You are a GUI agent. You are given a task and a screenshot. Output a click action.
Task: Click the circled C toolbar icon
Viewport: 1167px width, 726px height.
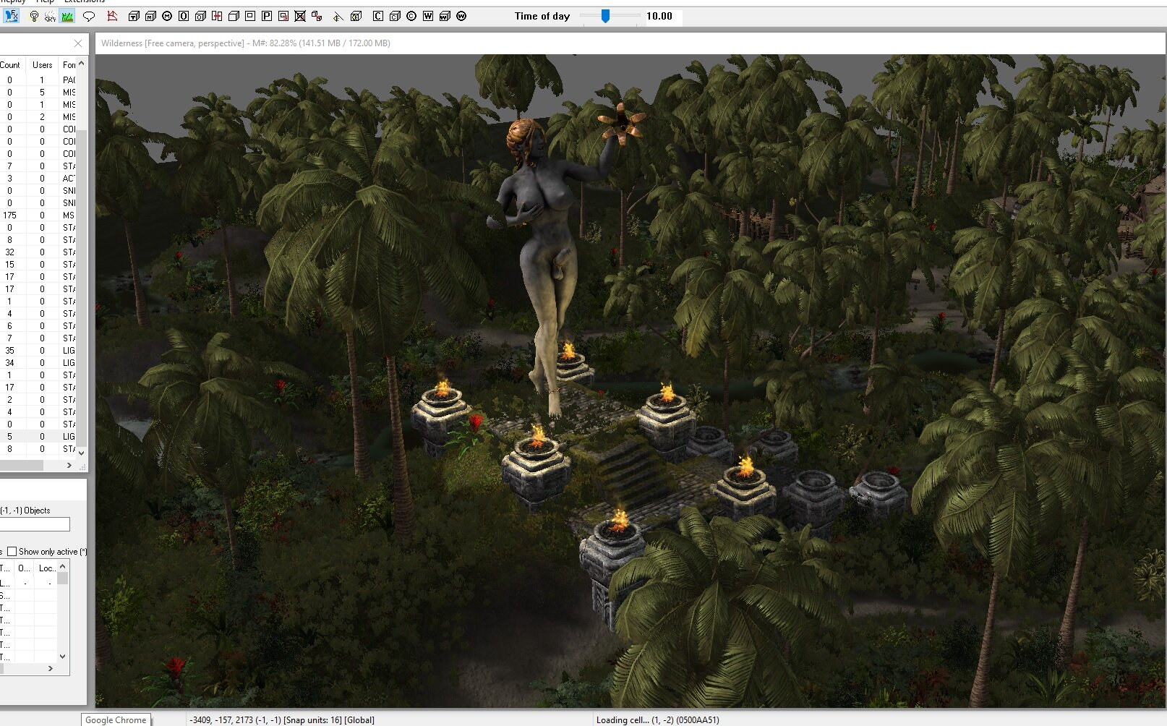(411, 16)
